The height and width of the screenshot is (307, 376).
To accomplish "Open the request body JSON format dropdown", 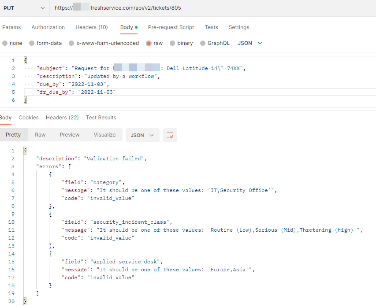I will (250, 43).
